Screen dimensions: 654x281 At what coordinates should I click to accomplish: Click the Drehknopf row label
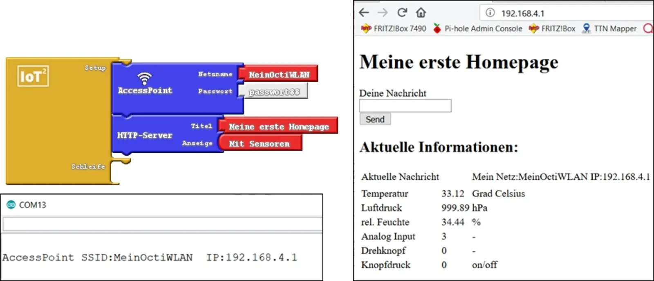pyautogui.click(x=383, y=251)
